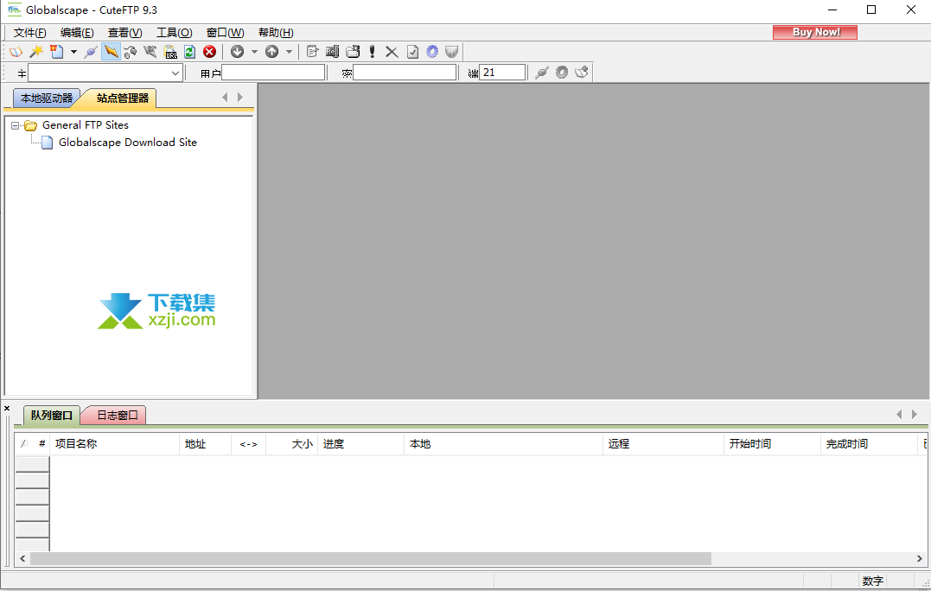The width and height of the screenshot is (931, 591).
Task: Launch the Connection Wizard wand icon
Action: pyautogui.click(x=36, y=52)
